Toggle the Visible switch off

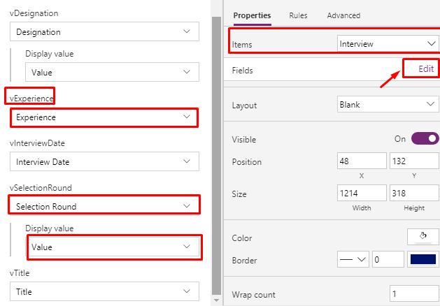click(425, 139)
